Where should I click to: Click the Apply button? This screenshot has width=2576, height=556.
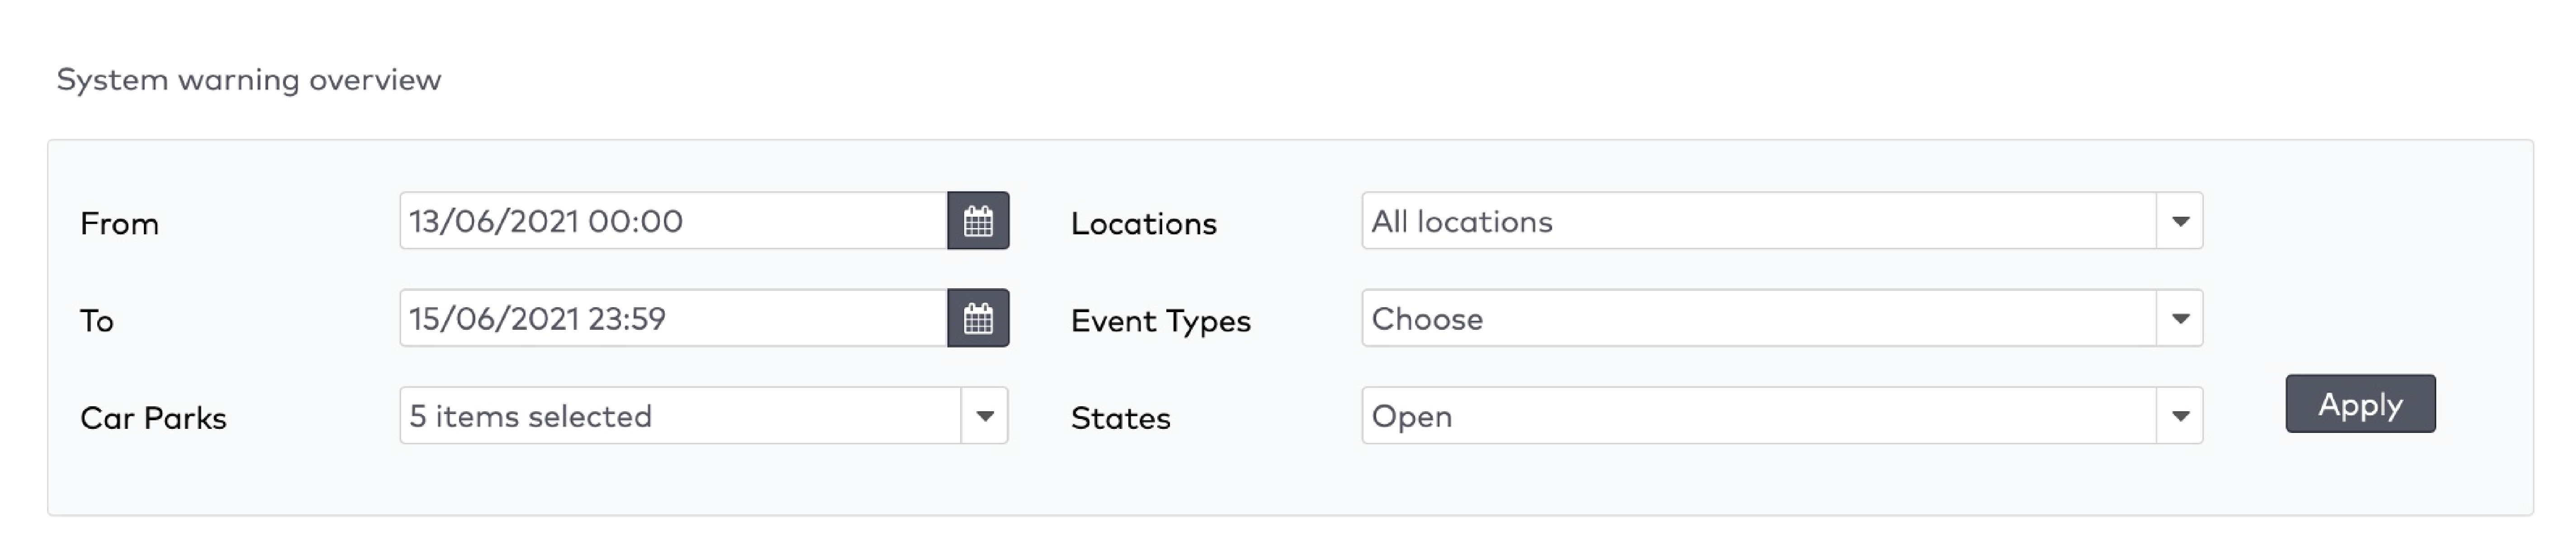tap(2360, 404)
